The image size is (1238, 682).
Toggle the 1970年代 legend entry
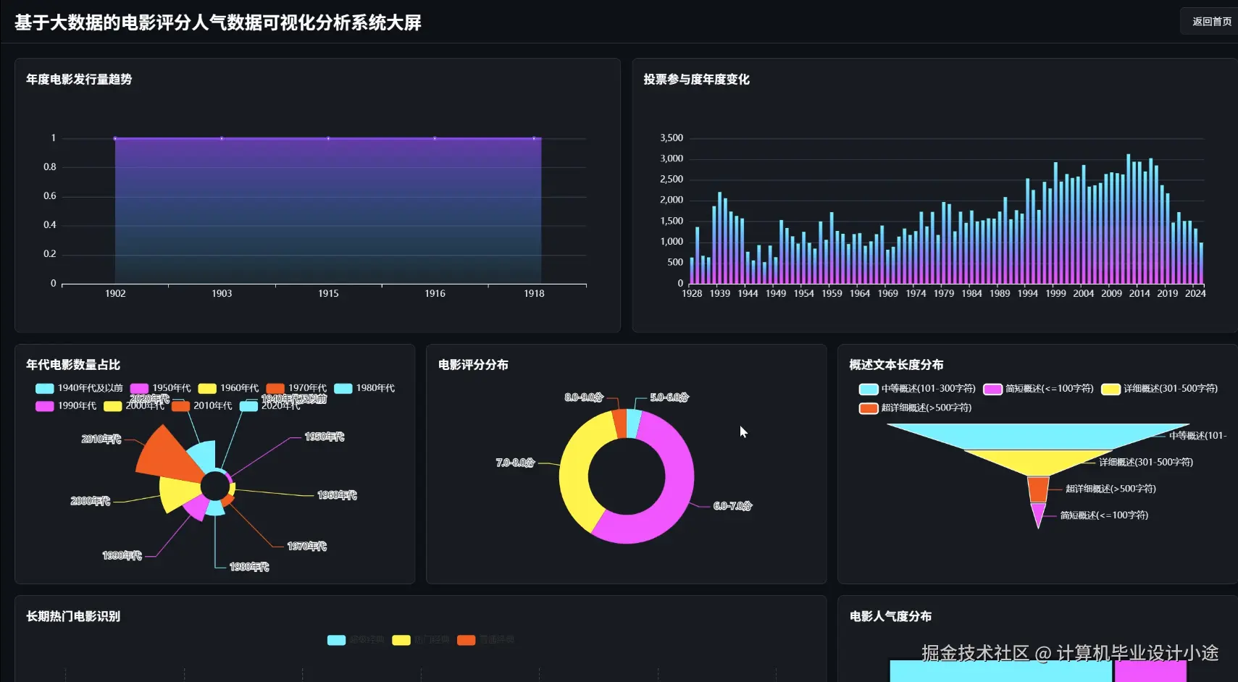(296, 388)
